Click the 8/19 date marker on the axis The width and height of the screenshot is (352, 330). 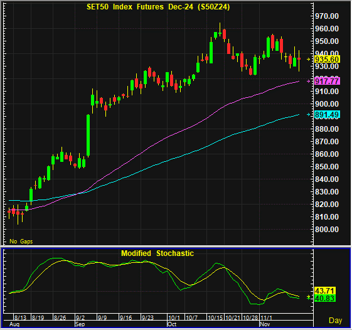pos(38,317)
